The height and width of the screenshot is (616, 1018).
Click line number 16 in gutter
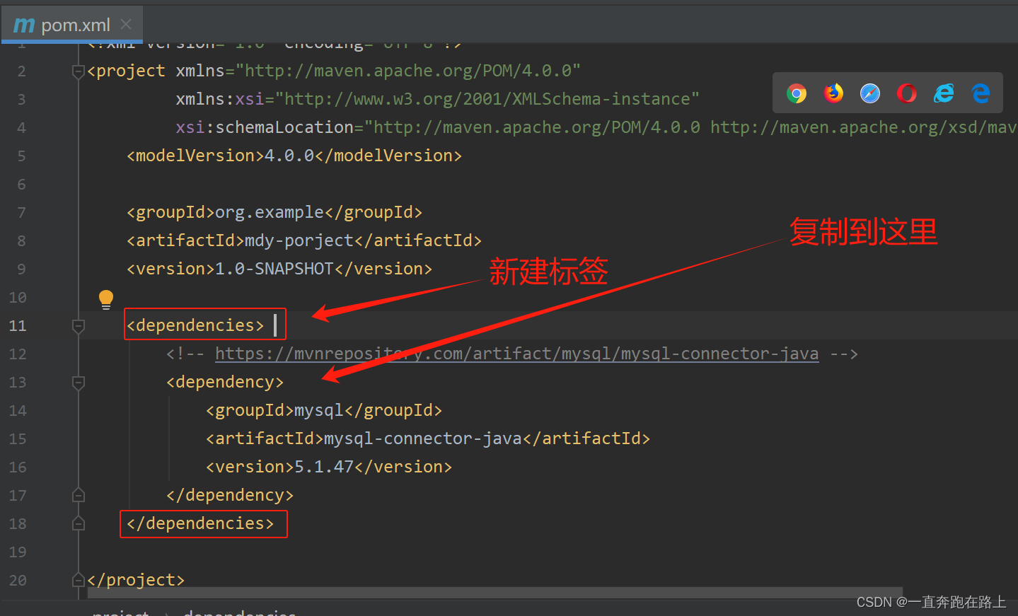click(x=18, y=467)
